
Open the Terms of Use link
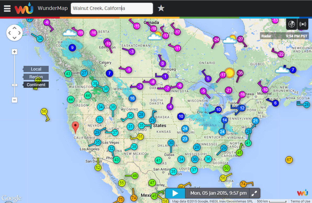pos(300,201)
